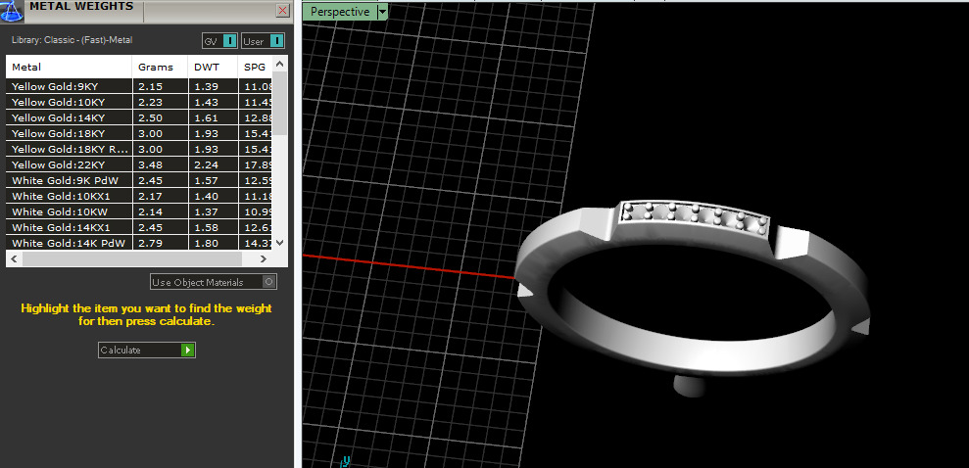
Task: Click the 1.80 DWT value
Action: tap(206, 243)
